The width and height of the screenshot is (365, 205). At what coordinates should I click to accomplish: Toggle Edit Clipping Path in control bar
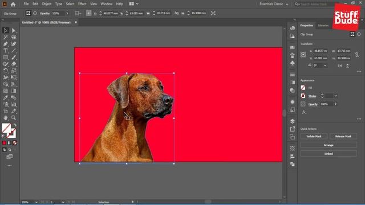click(x=28, y=13)
